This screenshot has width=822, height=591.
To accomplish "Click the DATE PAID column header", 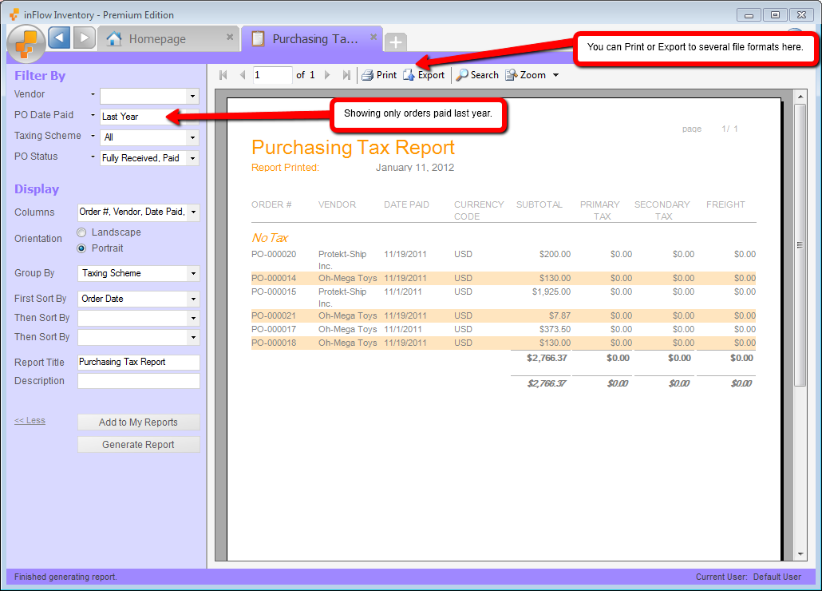I will point(406,205).
